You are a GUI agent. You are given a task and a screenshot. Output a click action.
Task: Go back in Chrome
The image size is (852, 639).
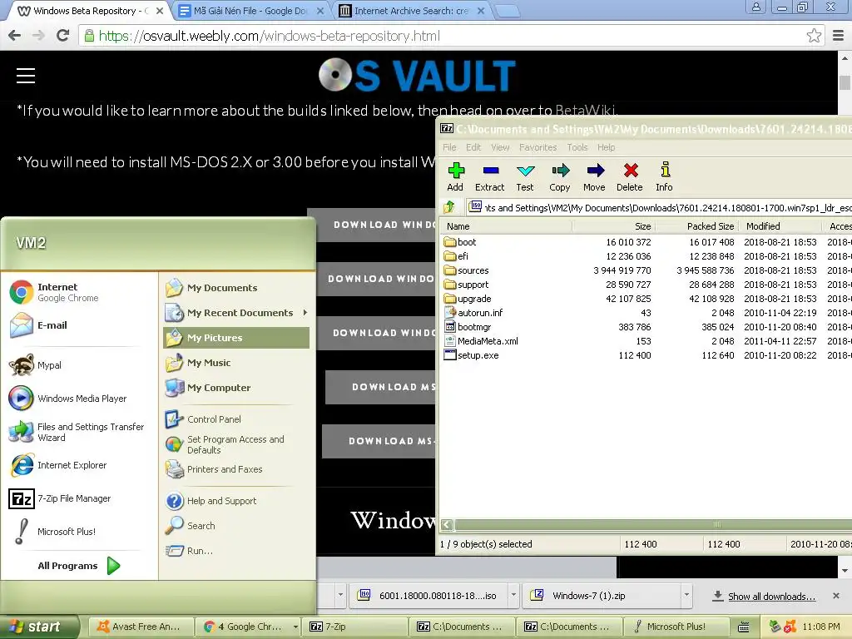coord(15,36)
